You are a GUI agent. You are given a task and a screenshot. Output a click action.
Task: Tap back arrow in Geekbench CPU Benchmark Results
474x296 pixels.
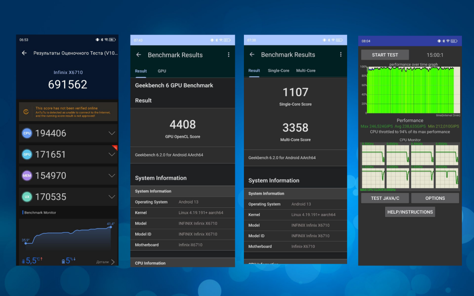pyautogui.click(x=252, y=55)
